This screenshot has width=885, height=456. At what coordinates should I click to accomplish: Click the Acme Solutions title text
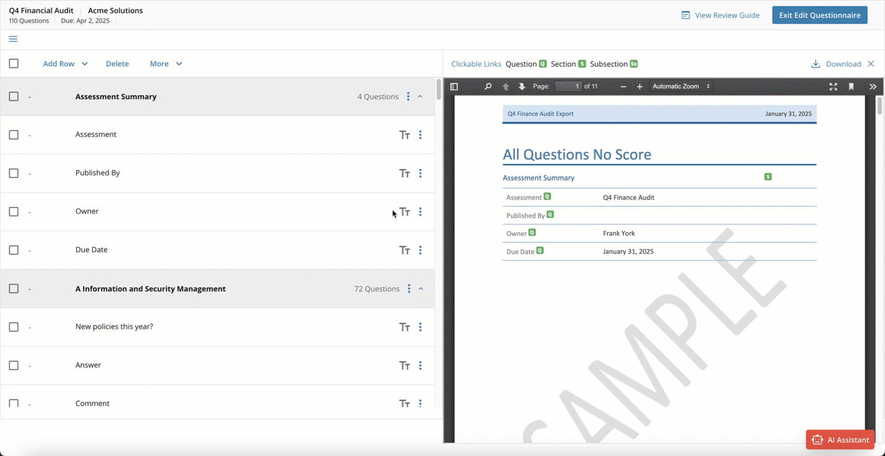coord(115,10)
